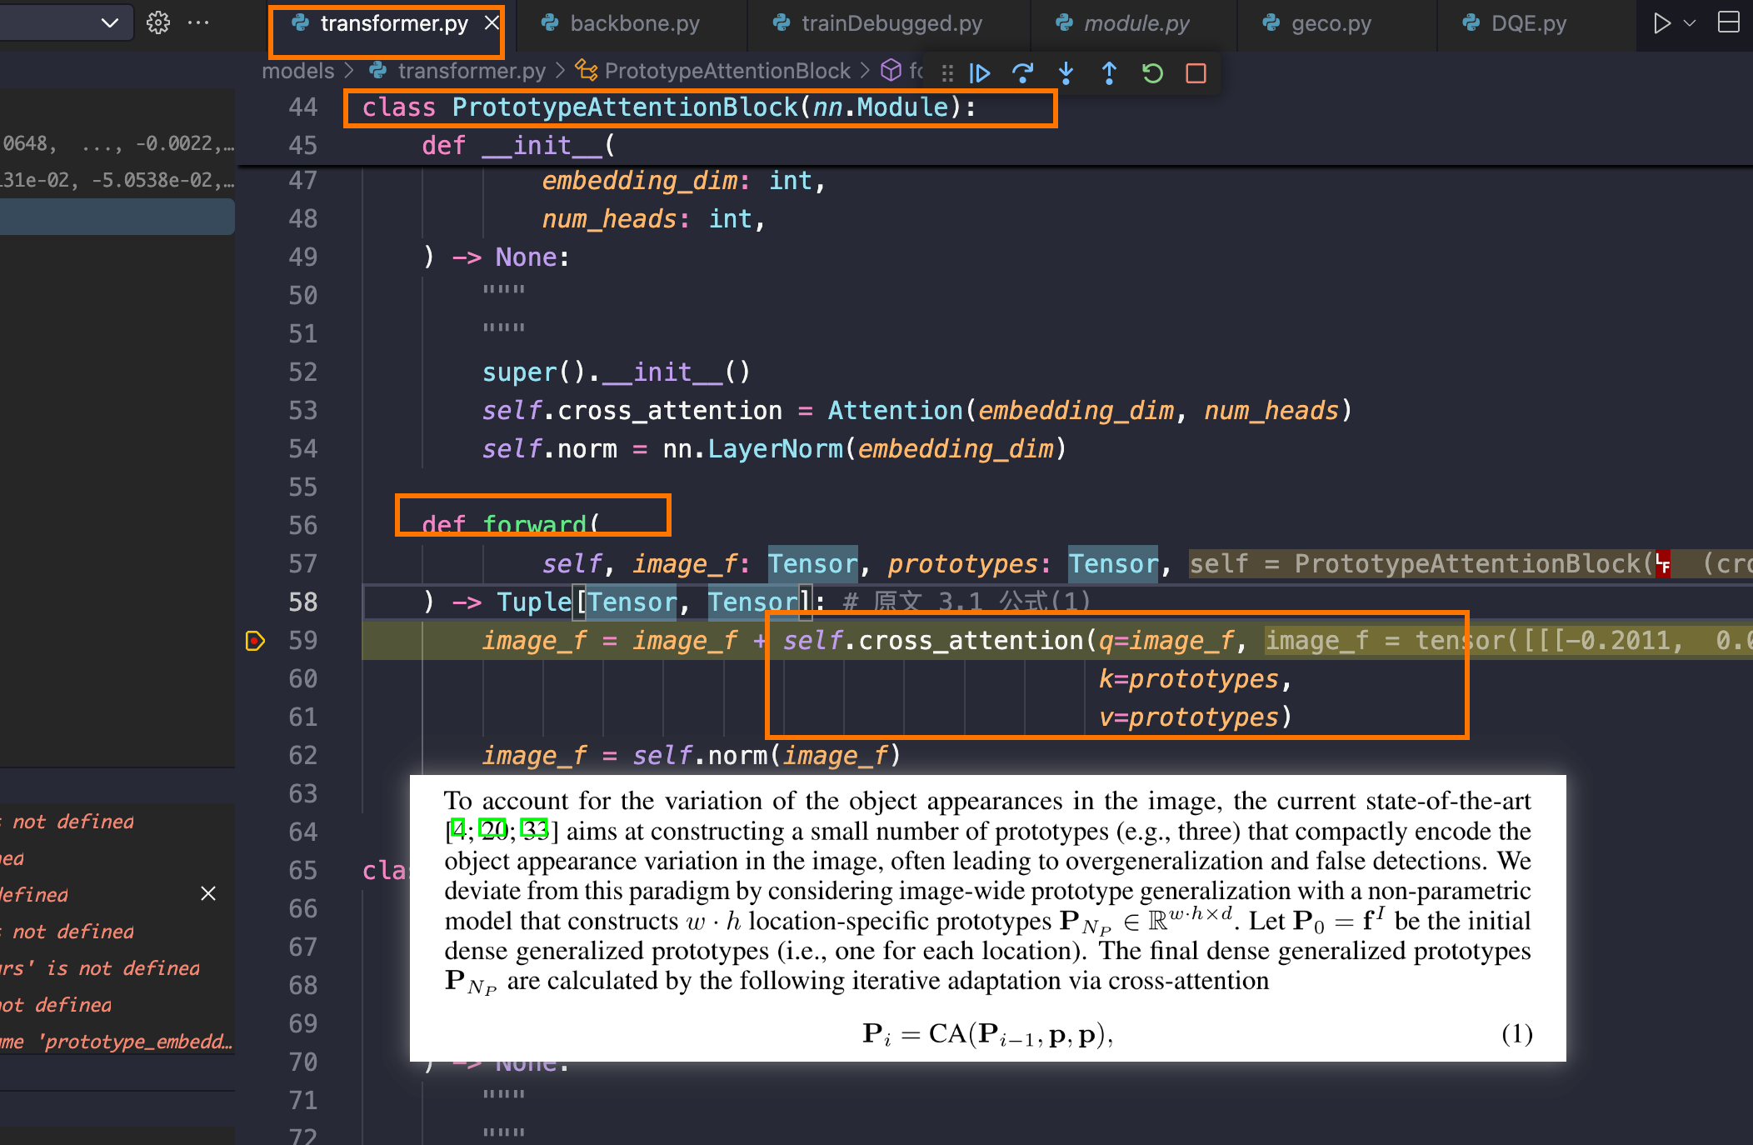
Task: Click embedding_dim parameter on line 47
Action: [x=640, y=180]
